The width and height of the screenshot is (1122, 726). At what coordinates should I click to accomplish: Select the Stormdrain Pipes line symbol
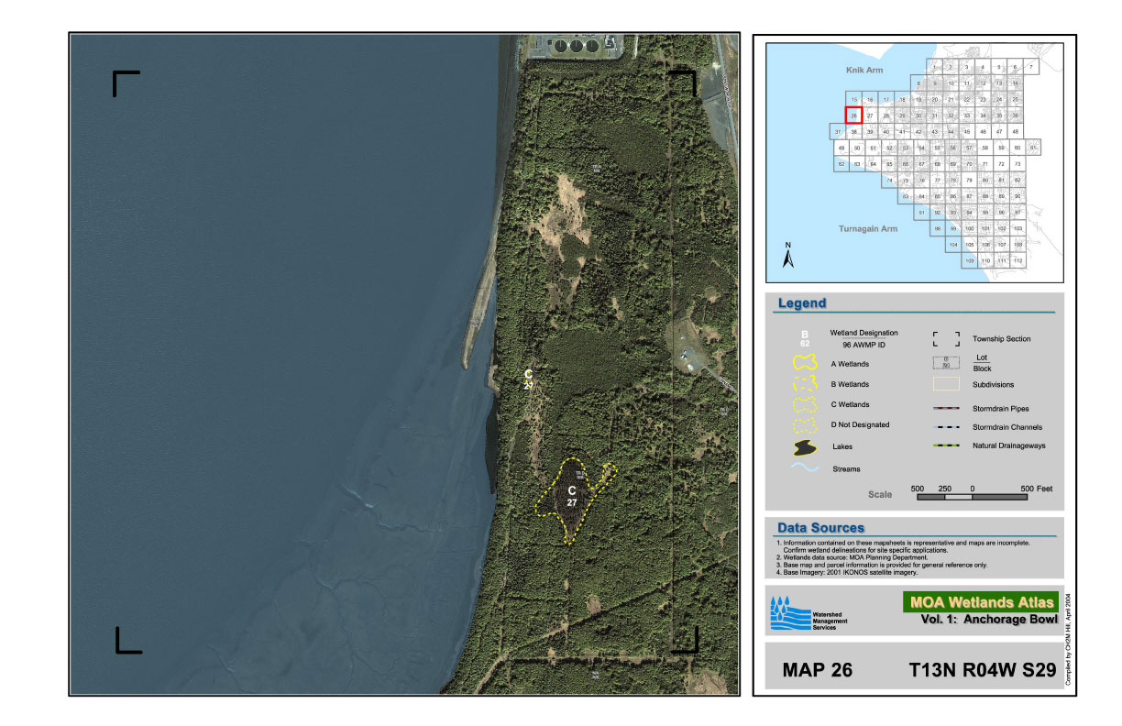pos(947,407)
